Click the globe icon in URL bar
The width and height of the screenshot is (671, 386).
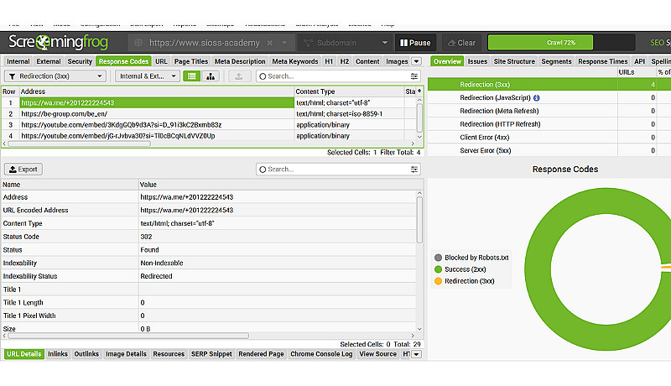click(138, 43)
